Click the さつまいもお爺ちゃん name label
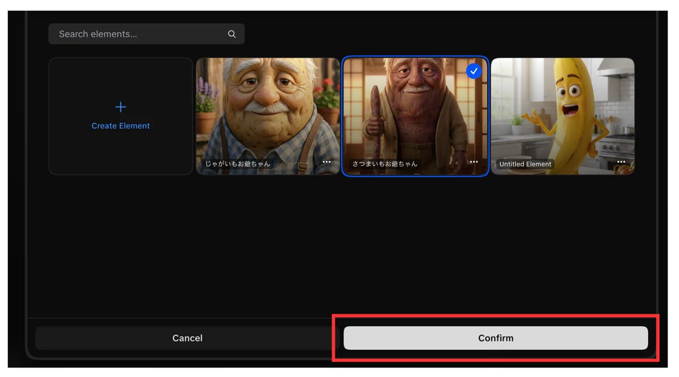 385,164
